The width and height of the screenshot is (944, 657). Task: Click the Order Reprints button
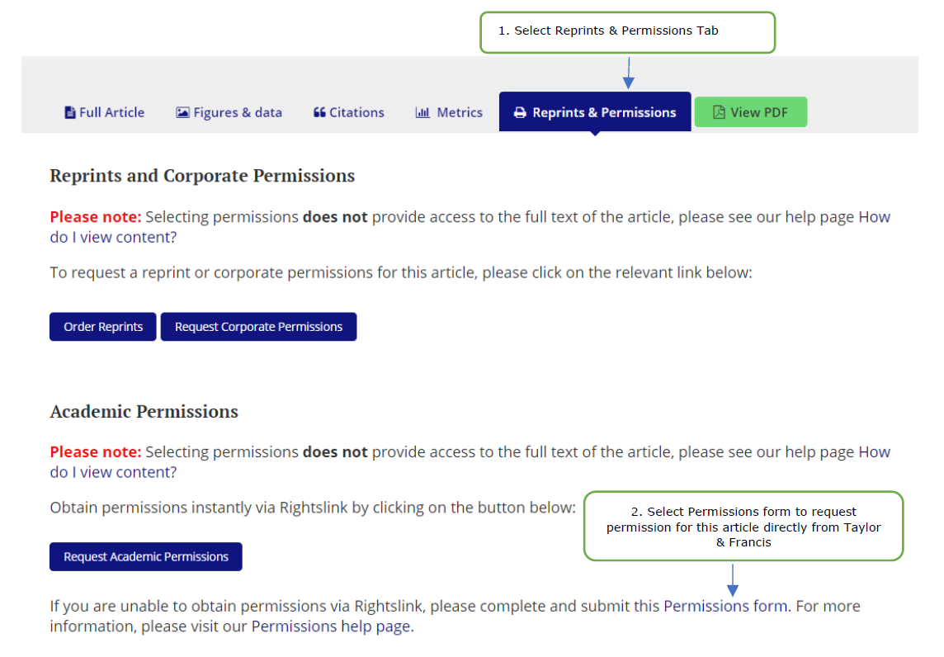point(102,327)
